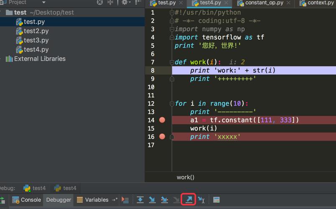Click the Hide Project panel icon
Screen dimensions: 336x209
pos(137,3)
